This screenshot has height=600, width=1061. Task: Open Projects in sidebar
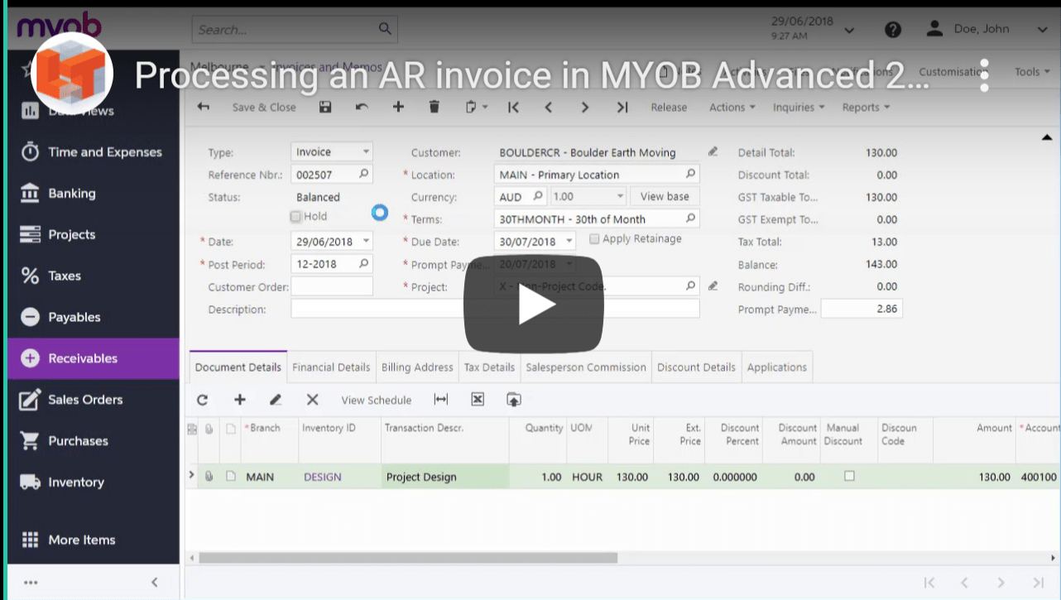94,235
